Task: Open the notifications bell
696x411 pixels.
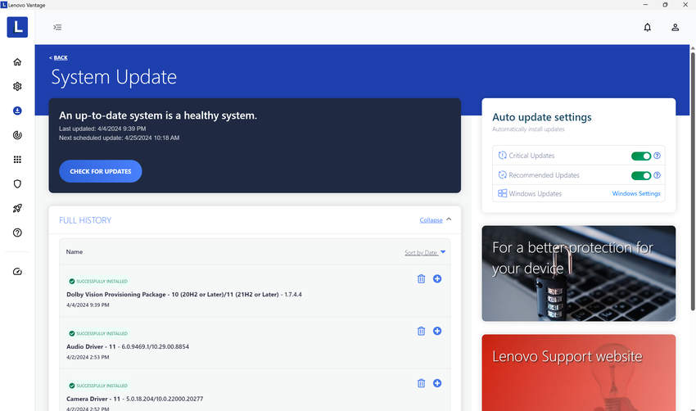Action: coord(647,27)
